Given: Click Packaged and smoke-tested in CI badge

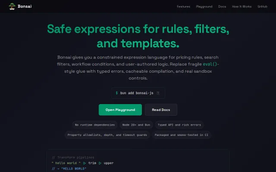Looking at the screenshot, I should 182,135.
